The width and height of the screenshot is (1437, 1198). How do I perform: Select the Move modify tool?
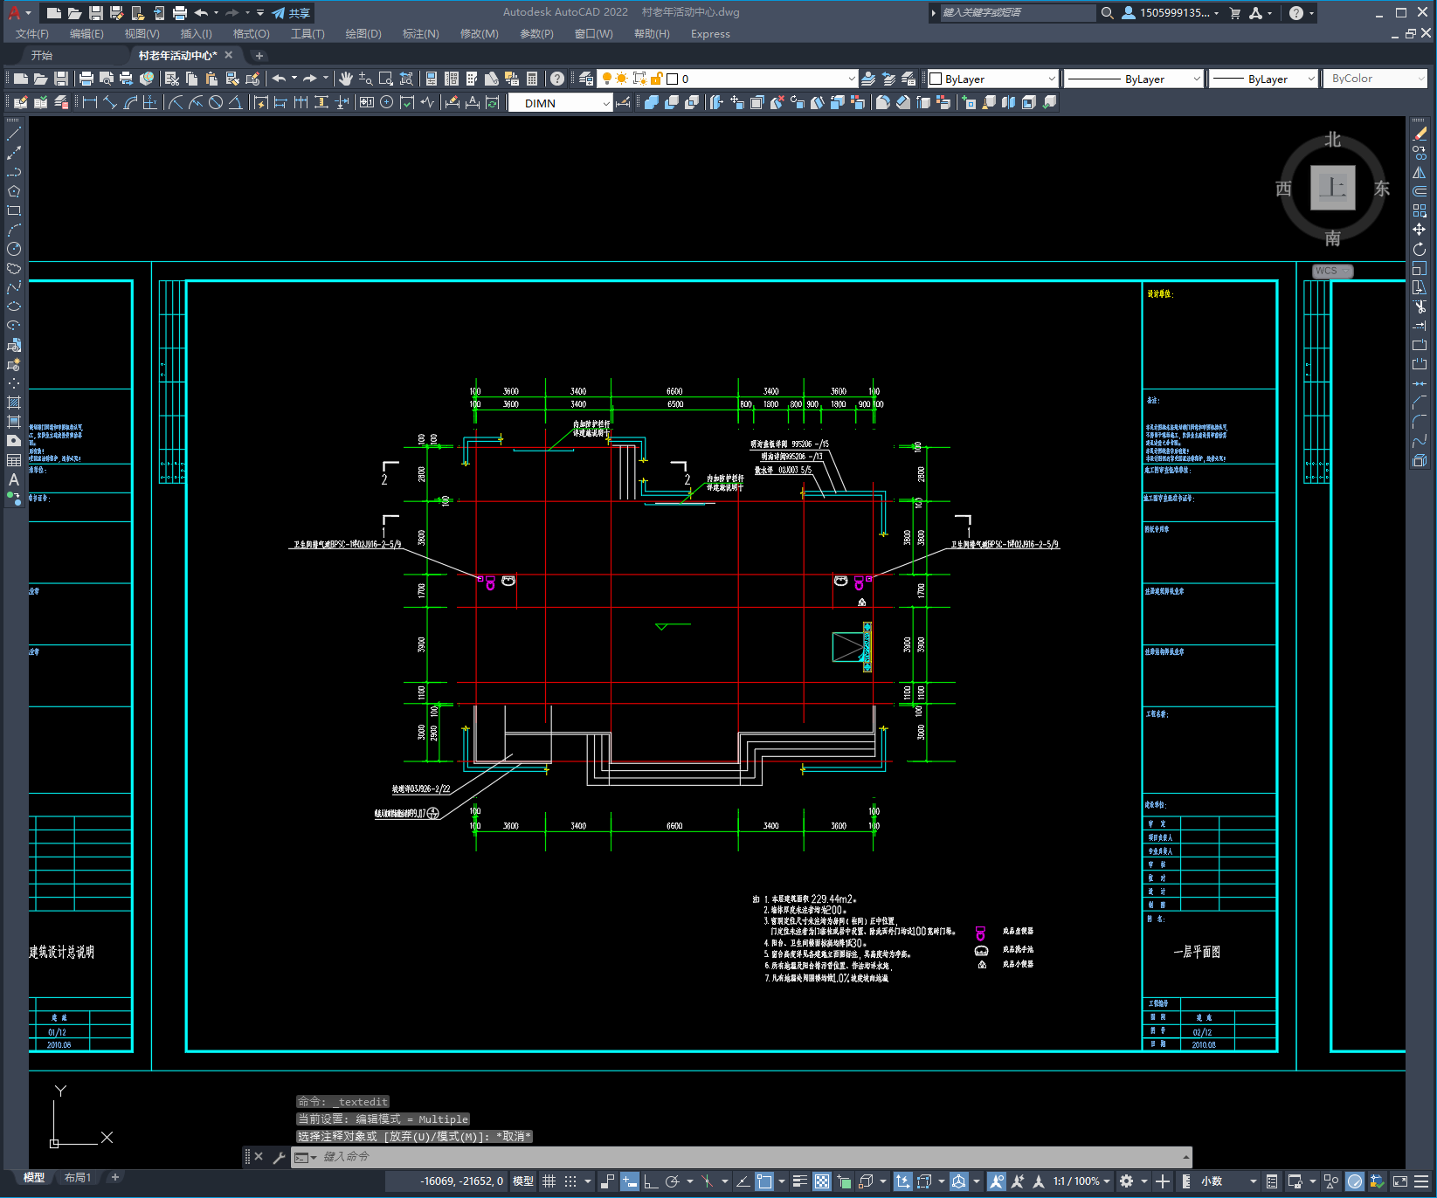(1420, 230)
